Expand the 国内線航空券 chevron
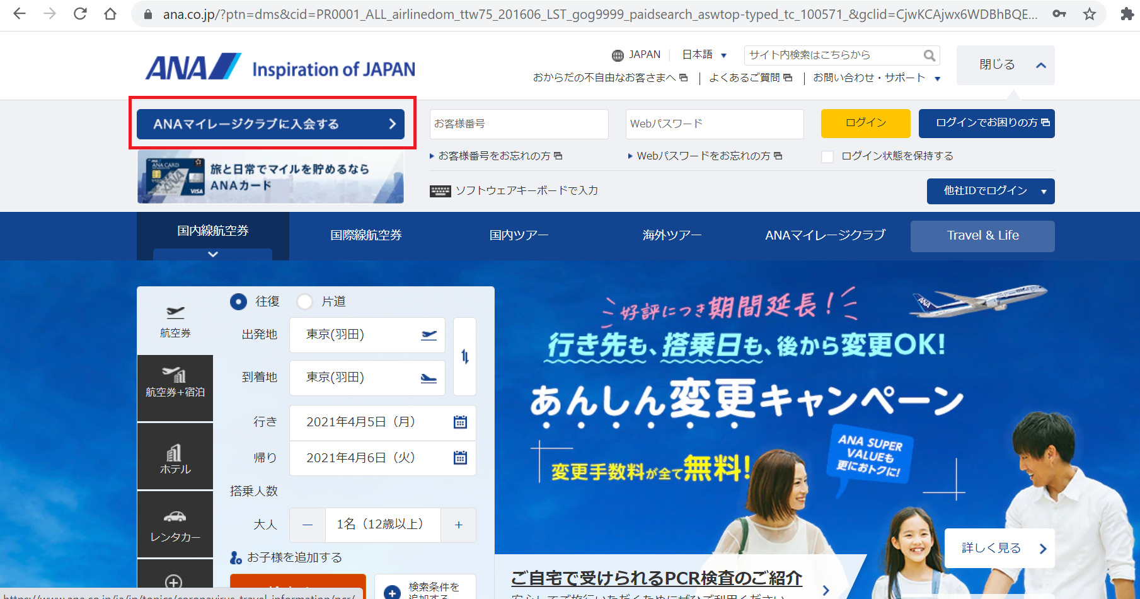The width and height of the screenshot is (1140, 599). coord(213,254)
